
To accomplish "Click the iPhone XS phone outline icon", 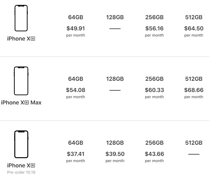I will (21, 18).
